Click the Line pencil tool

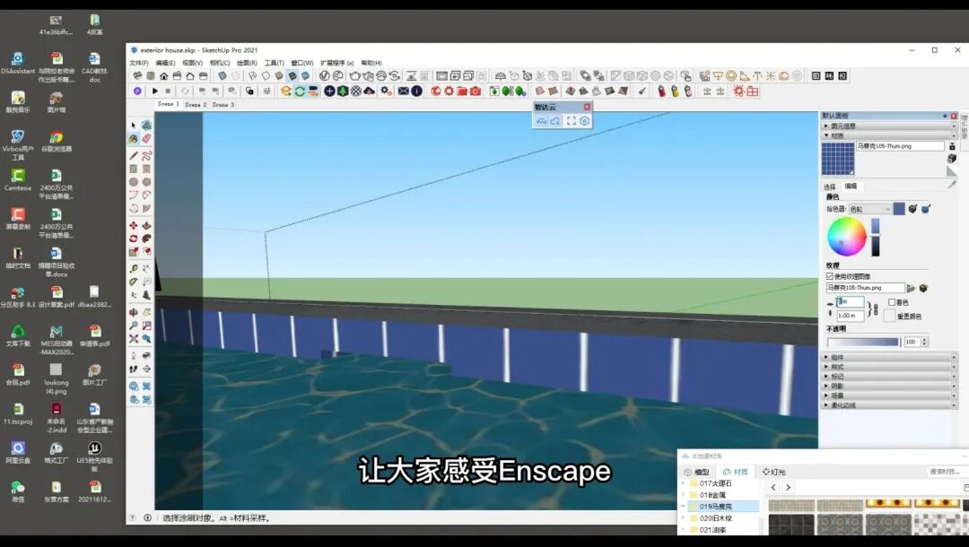point(134,155)
